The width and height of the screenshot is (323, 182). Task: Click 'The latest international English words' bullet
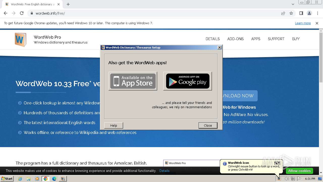tap(60, 123)
